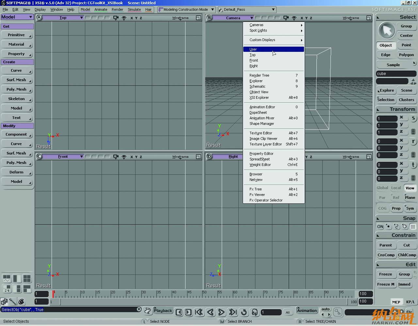Click the scale X value field

pos(387,119)
